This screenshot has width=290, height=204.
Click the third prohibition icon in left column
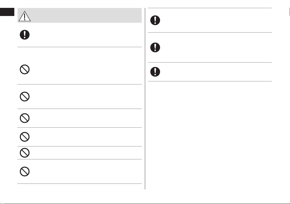tap(25, 118)
